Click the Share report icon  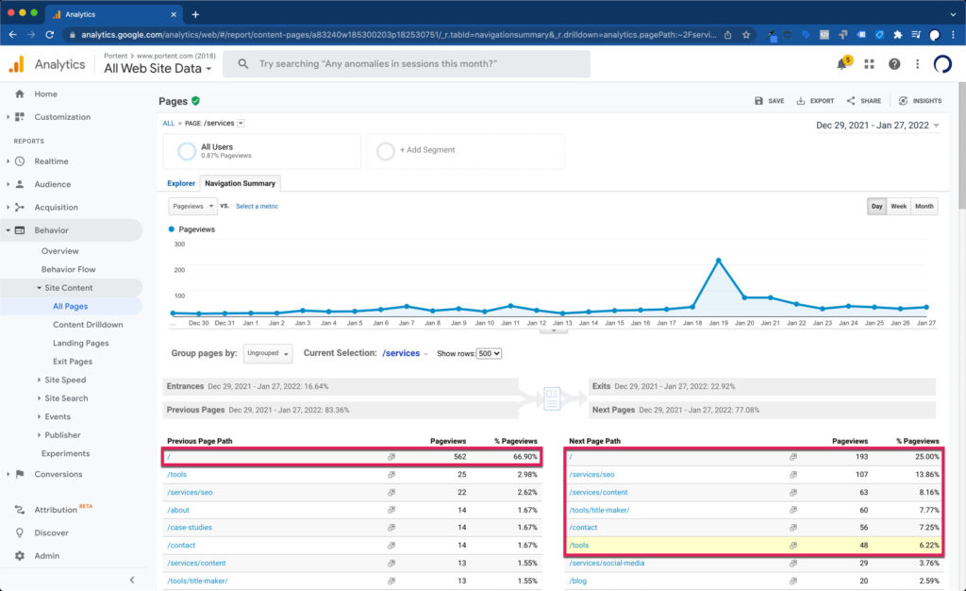click(x=851, y=101)
